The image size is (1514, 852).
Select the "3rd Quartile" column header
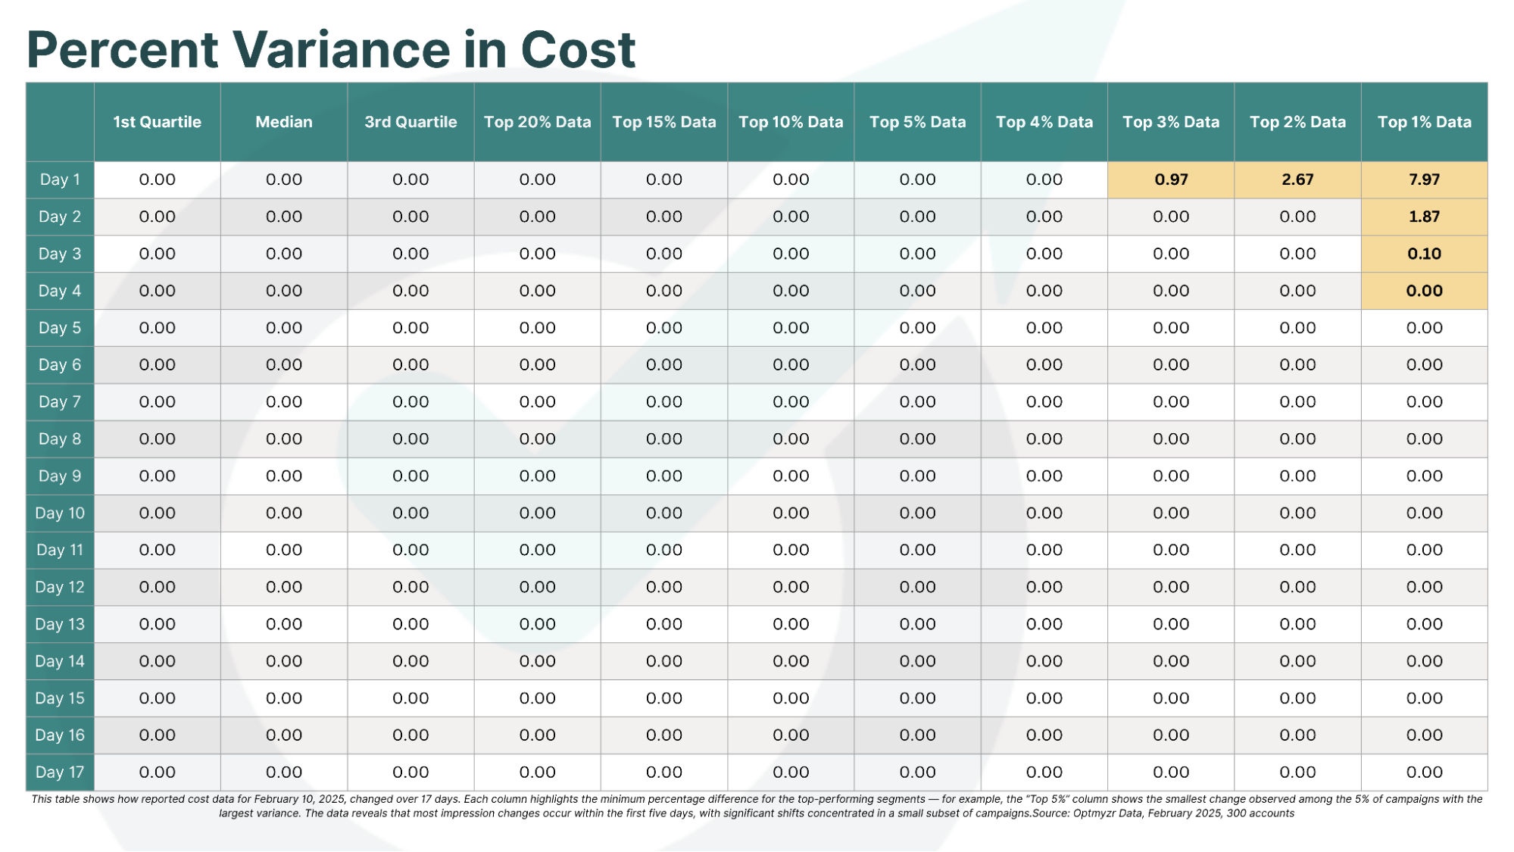pos(410,122)
